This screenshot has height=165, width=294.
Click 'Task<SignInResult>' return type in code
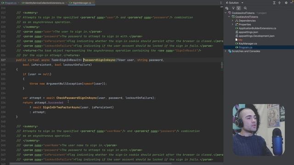tap(67, 60)
